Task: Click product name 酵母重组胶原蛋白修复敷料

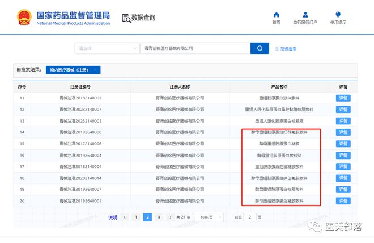Action: tap(279, 190)
